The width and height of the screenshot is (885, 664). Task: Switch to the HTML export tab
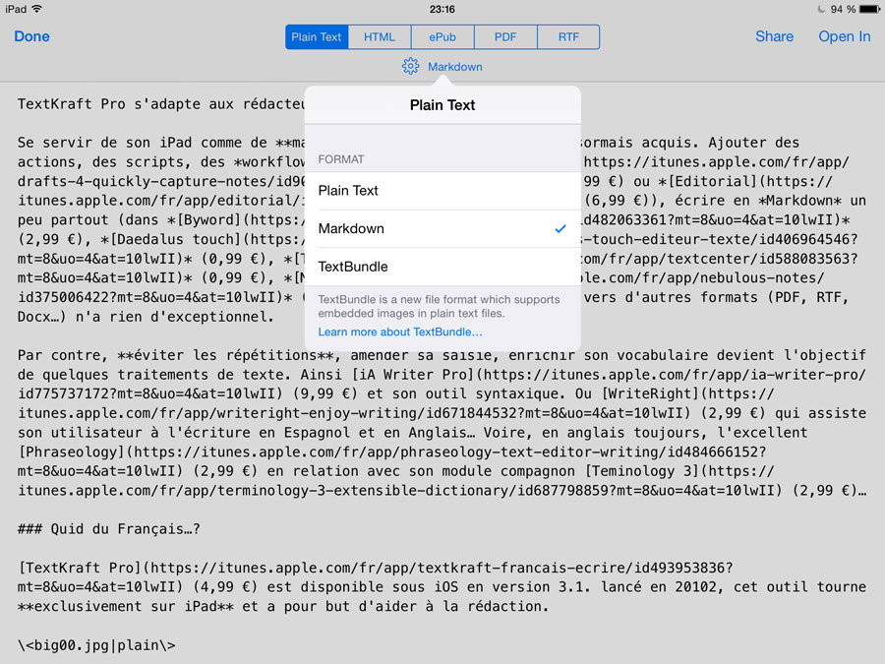coord(380,37)
